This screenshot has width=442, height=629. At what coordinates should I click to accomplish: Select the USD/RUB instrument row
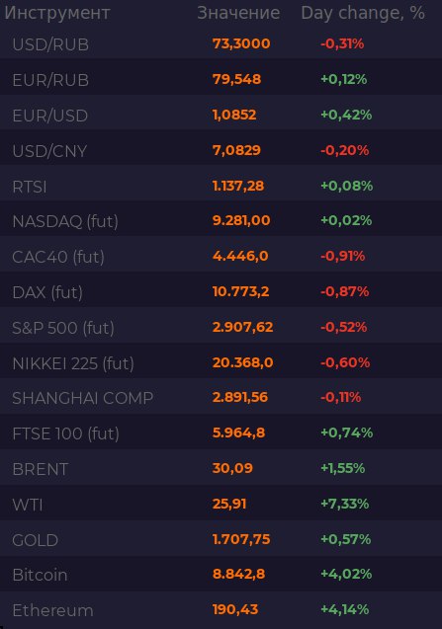(221, 43)
